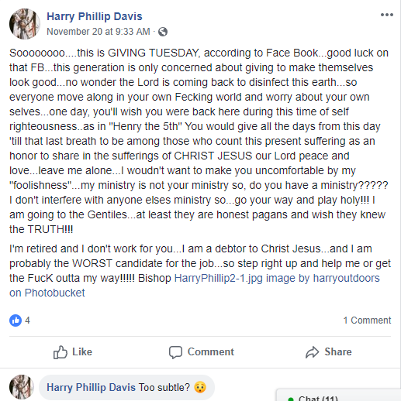Open Harry Phillip Davis author name link
This screenshot has width=401, height=401.
point(95,16)
